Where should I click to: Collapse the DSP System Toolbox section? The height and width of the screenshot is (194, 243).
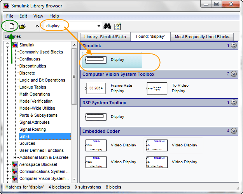(234, 103)
